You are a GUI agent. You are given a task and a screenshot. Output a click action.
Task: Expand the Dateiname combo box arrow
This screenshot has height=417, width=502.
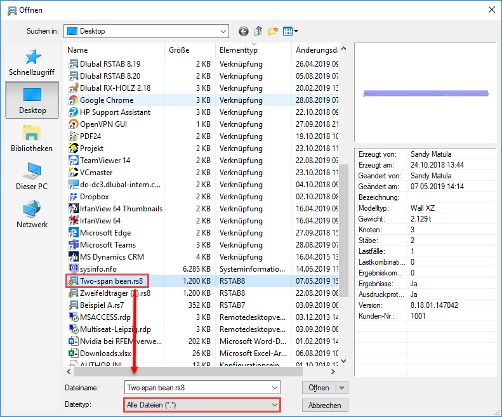274,388
